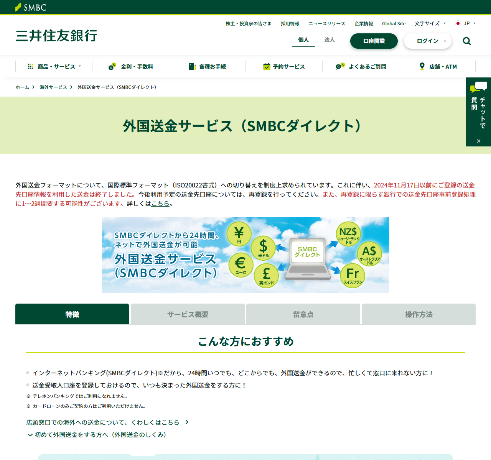Screen dimensions: 491x460
Task: Switch to the サービス概要 tab
Action: coord(188,314)
